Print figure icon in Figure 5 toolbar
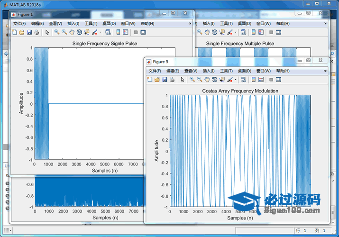Viewport: 339px width, 237px height. [x=172, y=80]
